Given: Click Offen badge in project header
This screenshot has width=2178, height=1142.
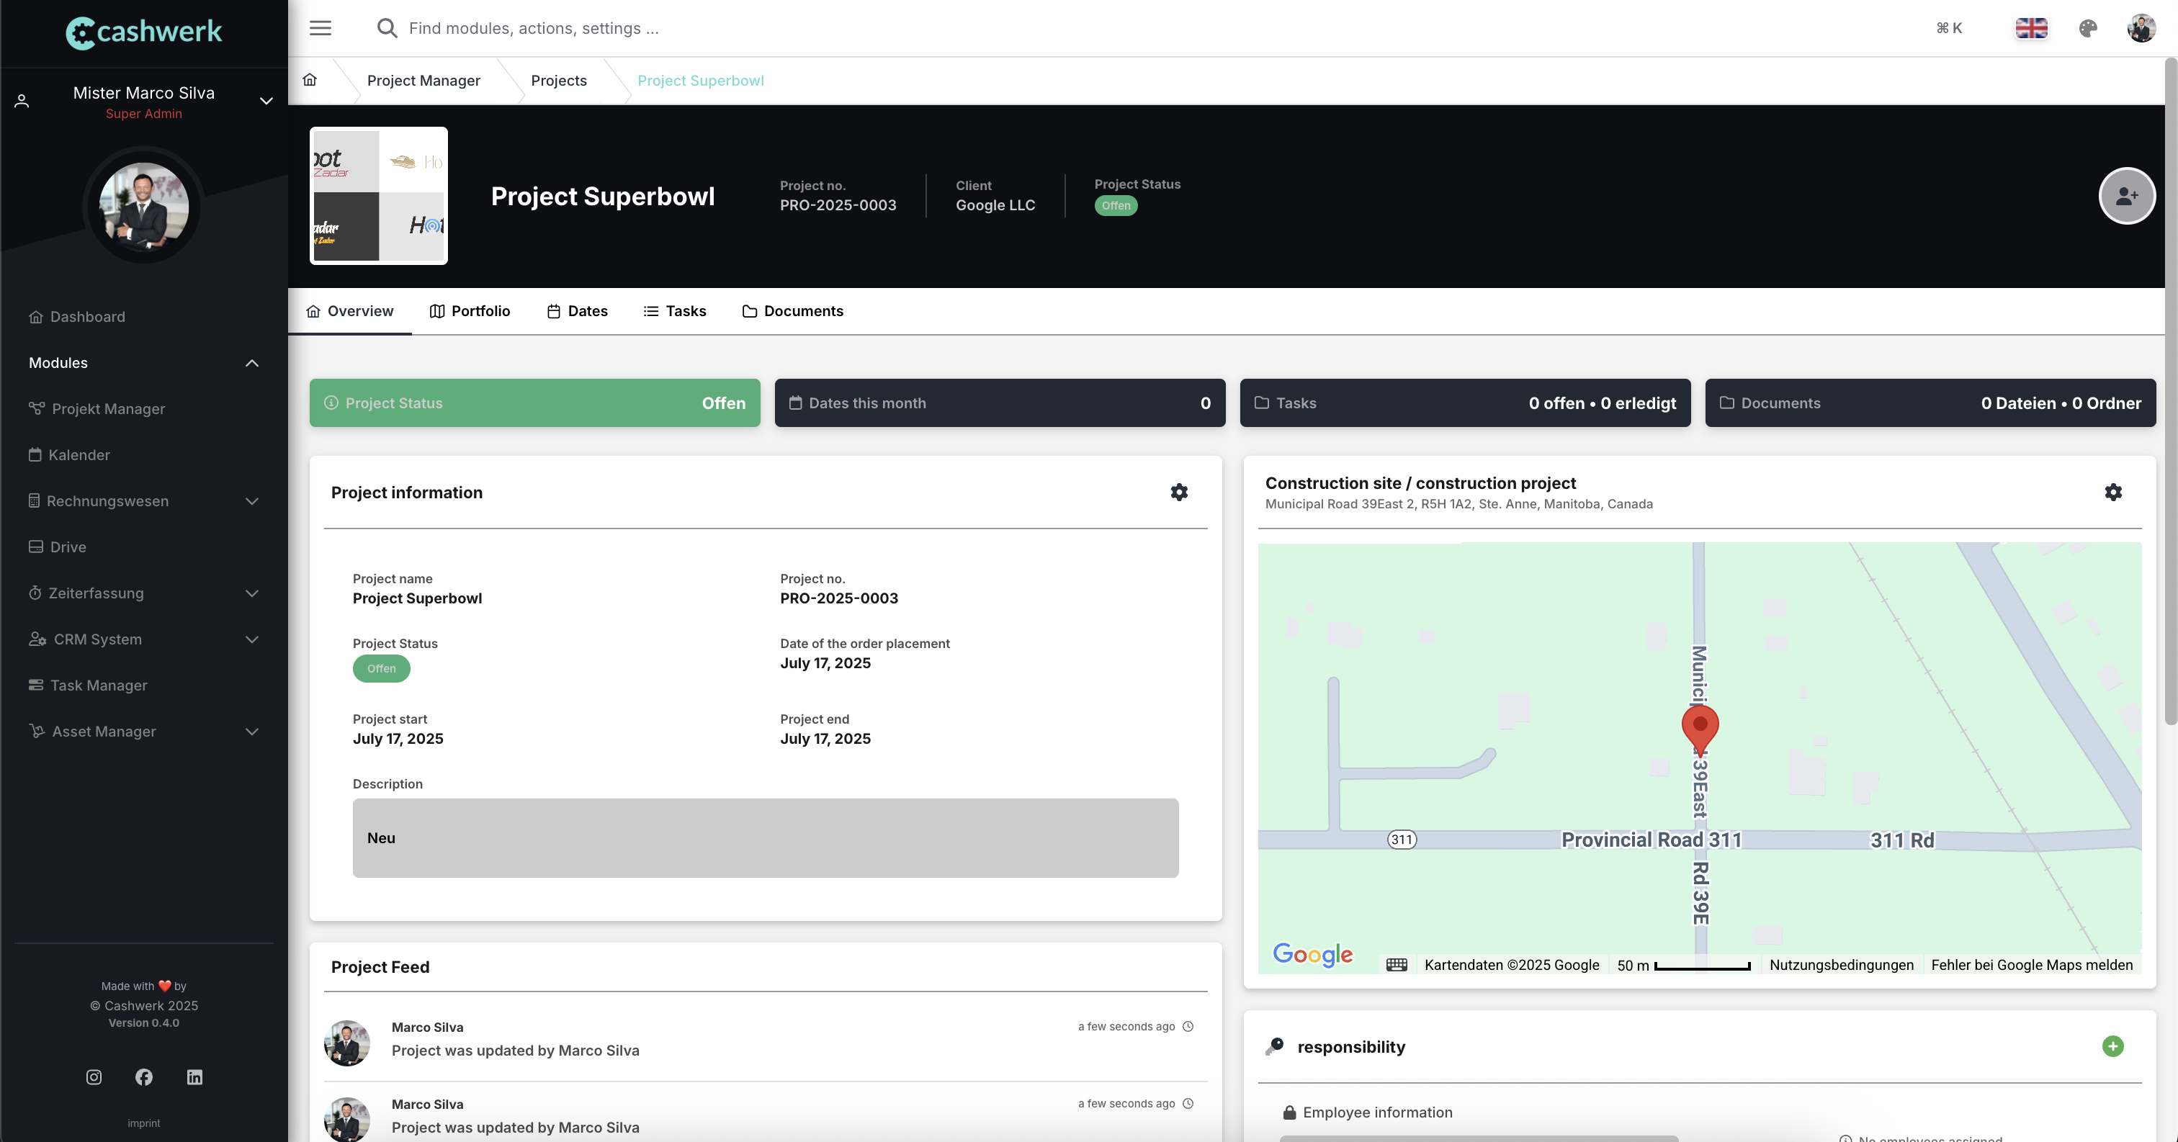Looking at the screenshot, I should coord(1116,205).
